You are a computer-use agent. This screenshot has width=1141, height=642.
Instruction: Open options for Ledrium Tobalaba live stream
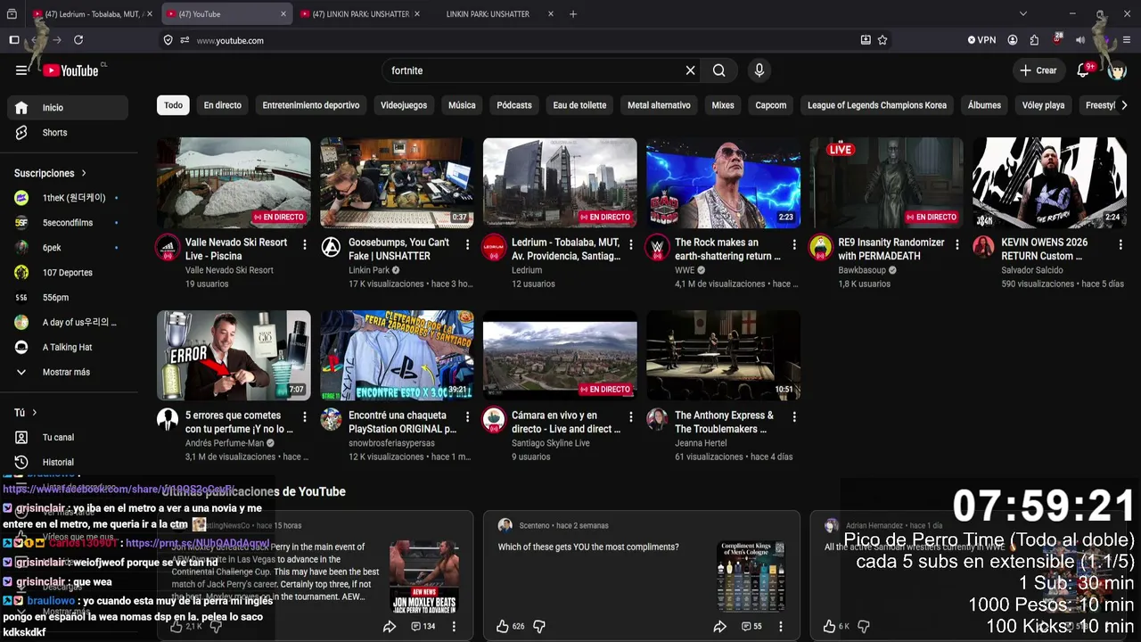pyautogui.click(x=631, y=244)
